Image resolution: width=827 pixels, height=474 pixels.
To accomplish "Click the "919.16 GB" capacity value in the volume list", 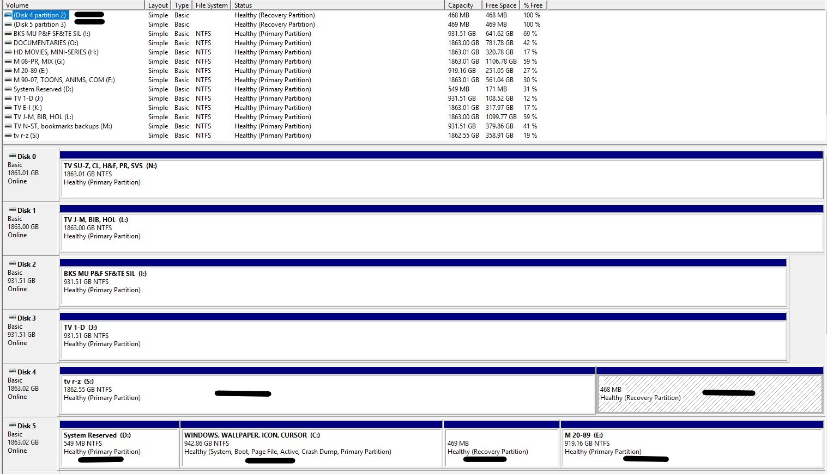I will 462,71.
